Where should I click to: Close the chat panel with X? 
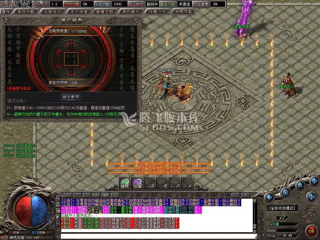tap(246, 195)
